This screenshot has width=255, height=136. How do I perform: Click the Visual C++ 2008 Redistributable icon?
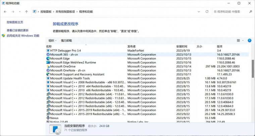click(48, 82)
